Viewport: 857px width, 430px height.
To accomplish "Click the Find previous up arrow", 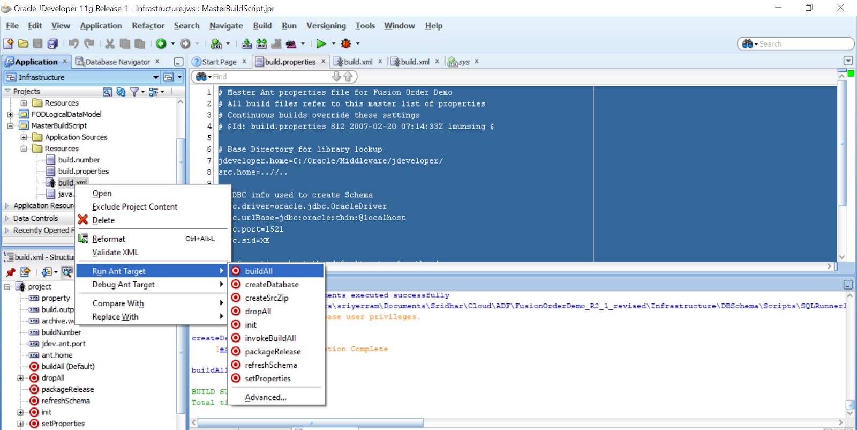I will (x=348, y=77).
